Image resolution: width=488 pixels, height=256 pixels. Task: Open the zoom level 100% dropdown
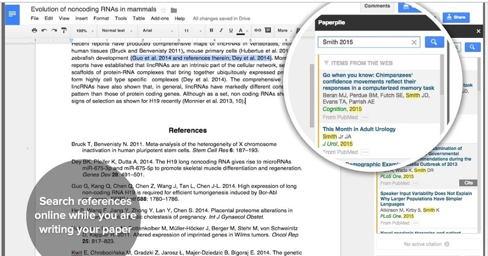tap(85, 31)
